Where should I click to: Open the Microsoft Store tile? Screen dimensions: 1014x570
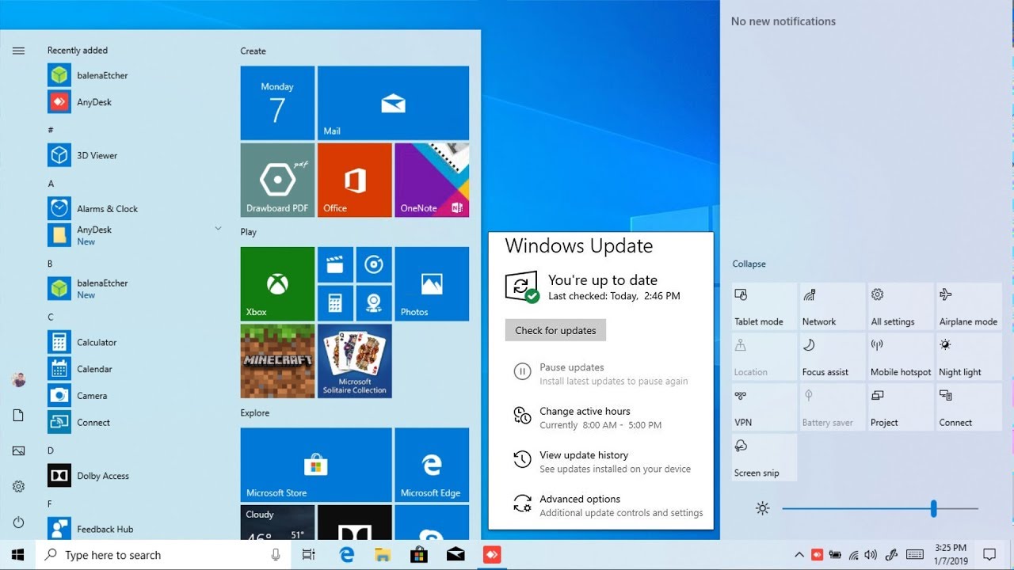point(316,465)
